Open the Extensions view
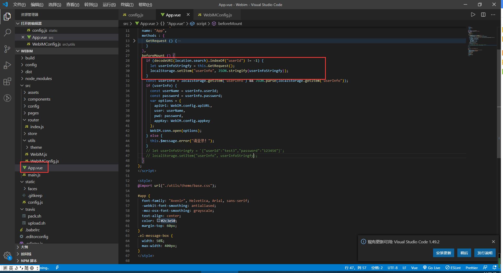Screen dimensions: 503x273 tap(7, 82)
